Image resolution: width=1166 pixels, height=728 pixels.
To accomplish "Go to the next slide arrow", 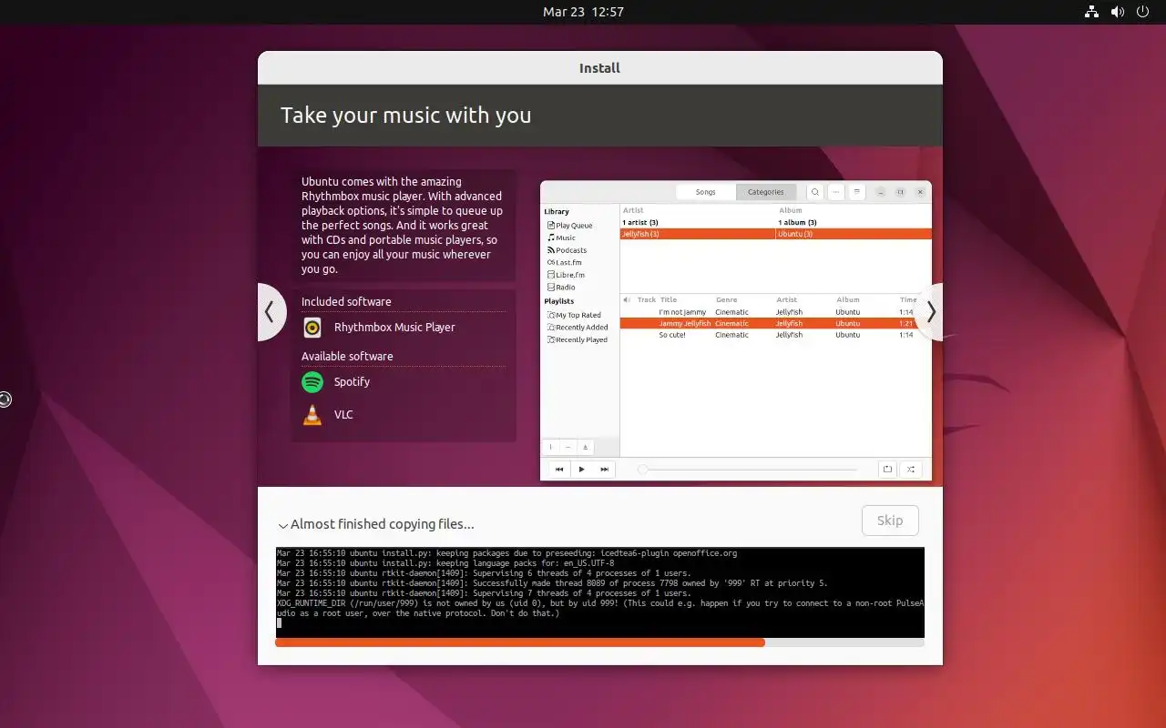I will [930, 312].
